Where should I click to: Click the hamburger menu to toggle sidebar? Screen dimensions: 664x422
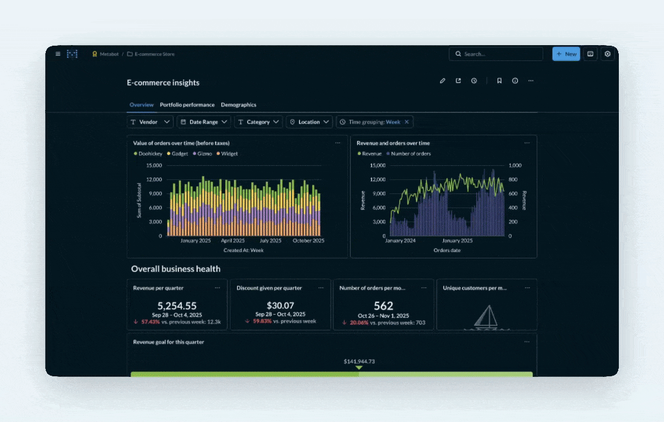click(x=58, y=53)
